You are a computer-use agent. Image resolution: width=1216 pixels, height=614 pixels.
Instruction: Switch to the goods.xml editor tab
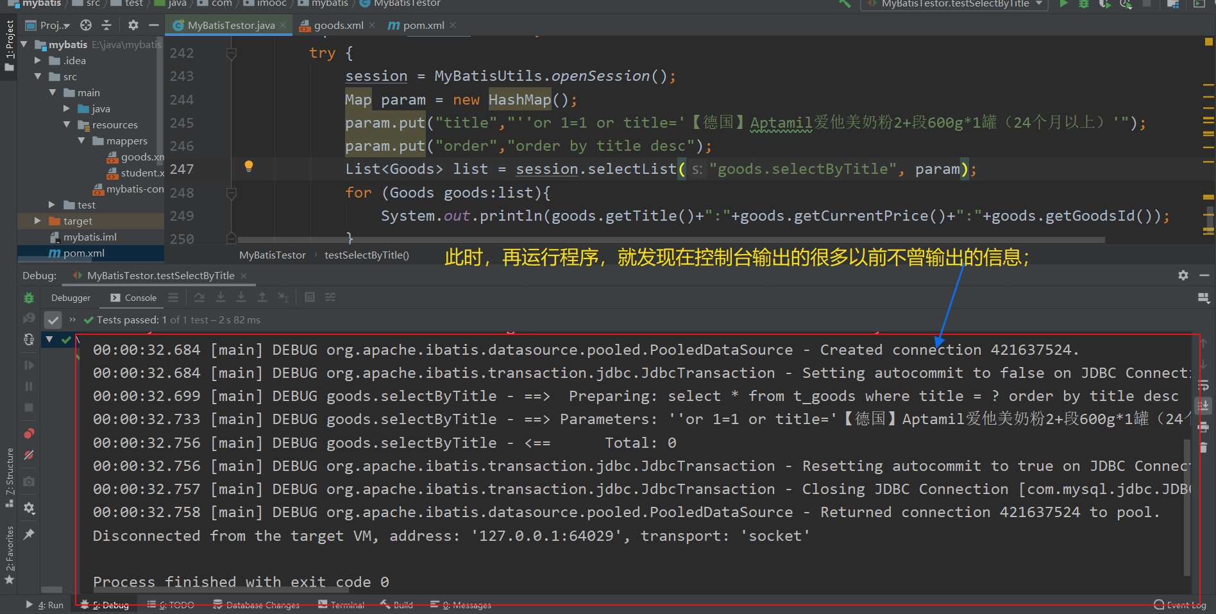tap(336, 25)
